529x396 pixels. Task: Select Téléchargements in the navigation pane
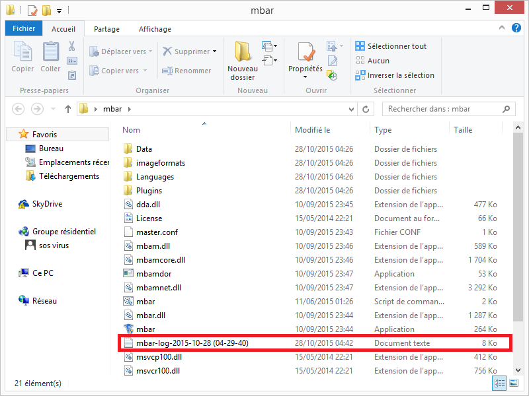pyautogui.click(x=69, y=176)
